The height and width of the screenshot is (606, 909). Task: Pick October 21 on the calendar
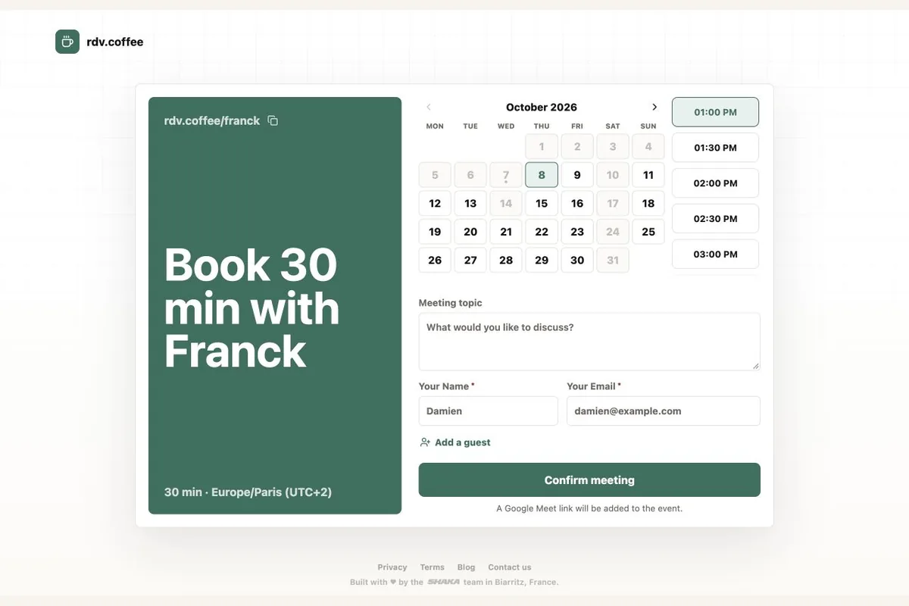(506, 232)
